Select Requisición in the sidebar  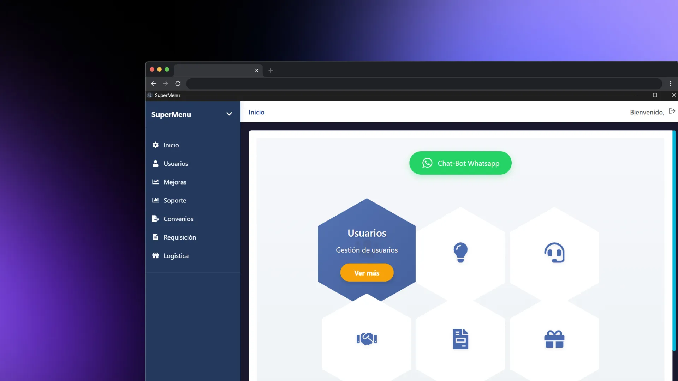[x=179, y=237]
